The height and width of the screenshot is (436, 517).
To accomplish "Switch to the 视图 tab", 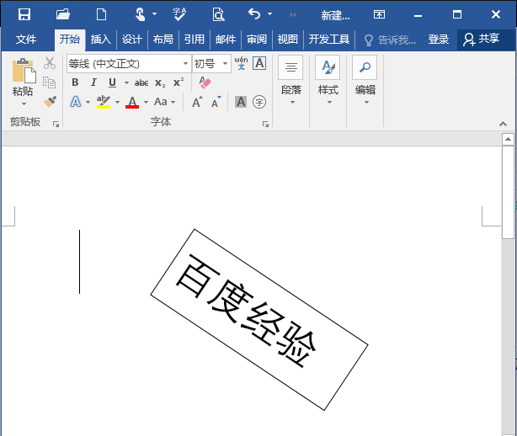I will pyautogui.click(x=287, y=40).
